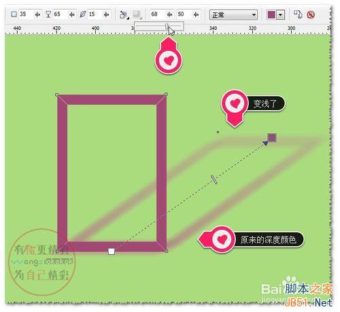Click the maroon shadow end color handle

point(271,137)
